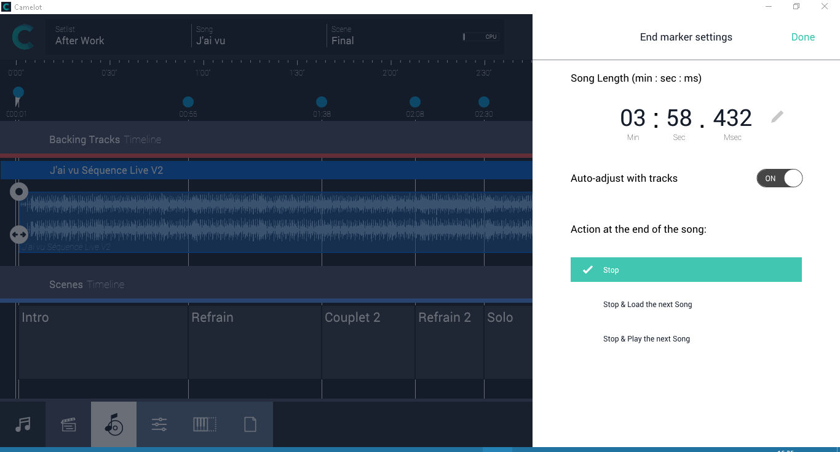Click the timeline marker at 00:55
Viewport: 840px width, 452px height.
pyautogui.click(x=188, y=102)
